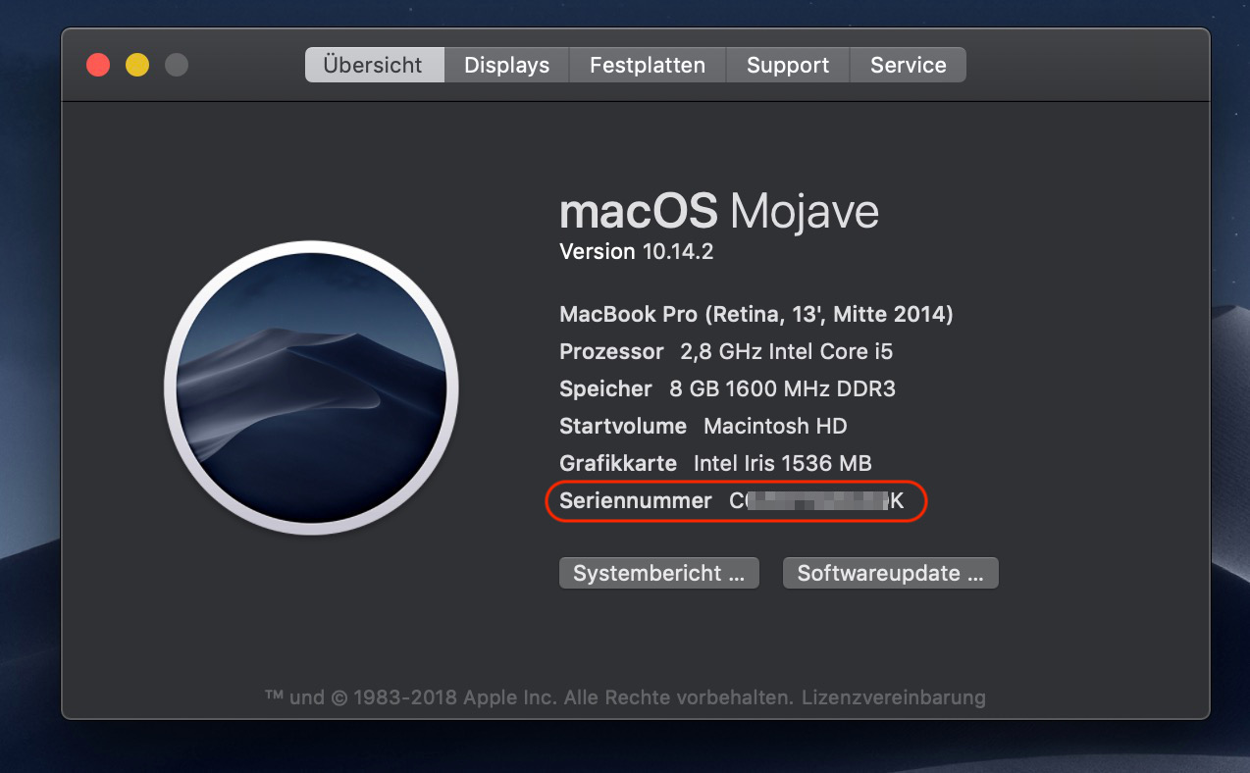The height and width of the screenshot is (773, 1250).
Task: Open the Festplatten tab
Action: (648, 66)
